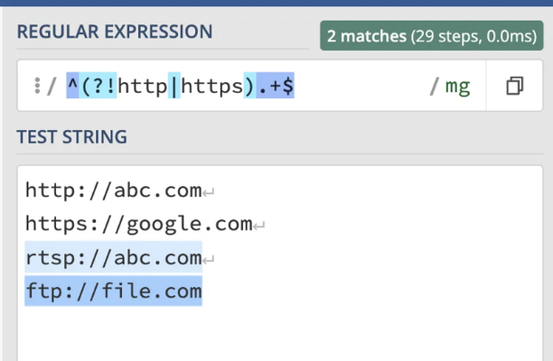Viewport: 553px width, 361px height.
Task: Click the 2 matches result badge
Action: click(432, 36)
